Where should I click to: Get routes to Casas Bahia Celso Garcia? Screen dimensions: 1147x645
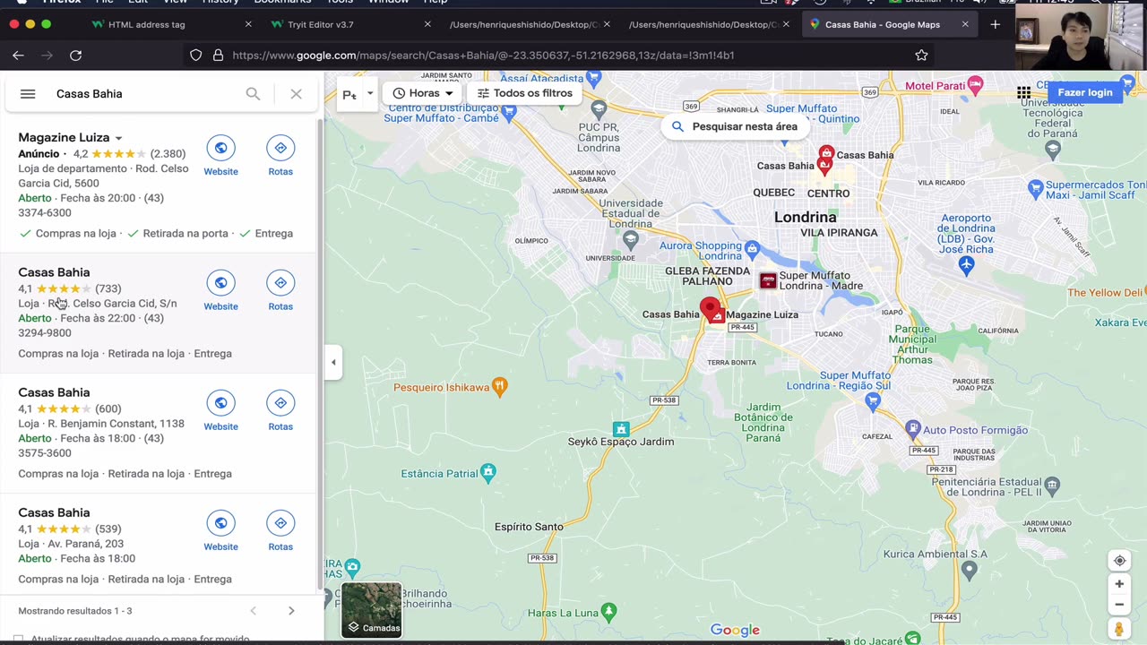[x=280, y=283]
